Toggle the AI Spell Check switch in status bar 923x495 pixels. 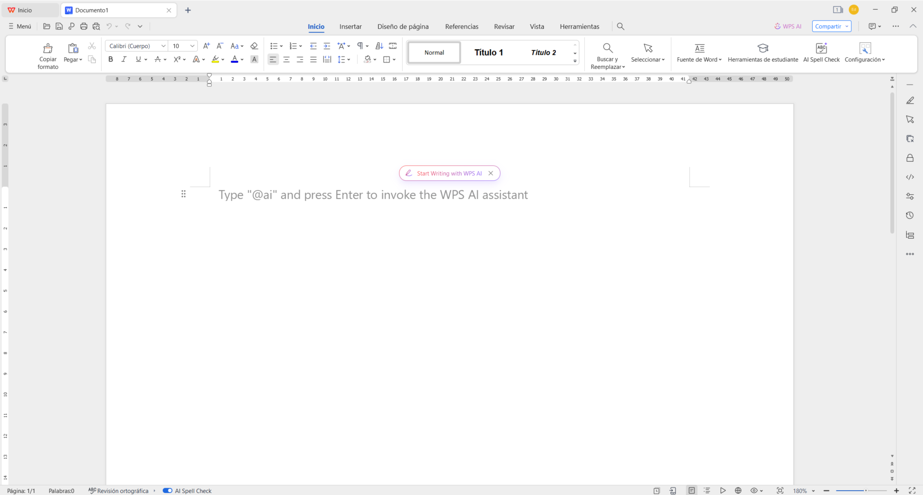[167, 491]
